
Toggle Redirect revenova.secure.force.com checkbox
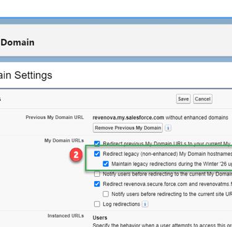point(97,184)
